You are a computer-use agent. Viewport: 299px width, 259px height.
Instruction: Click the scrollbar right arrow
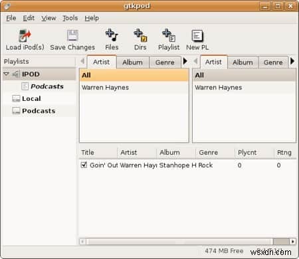coord(293,241)
